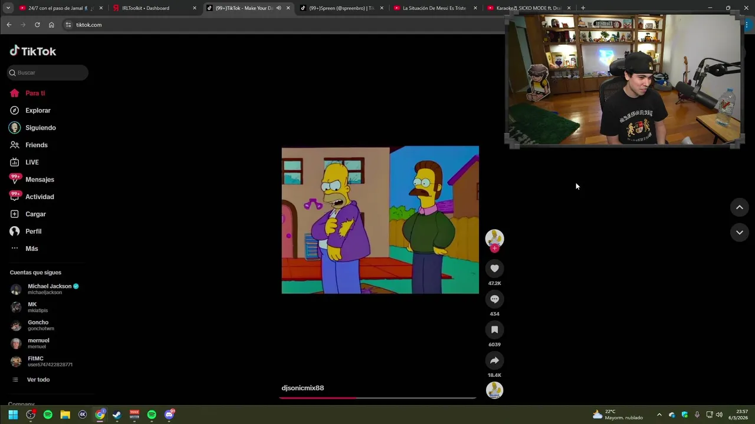Open File Explorer from taskbar
This screenshot has height=424, width=755.
click(x=65, y=415)
